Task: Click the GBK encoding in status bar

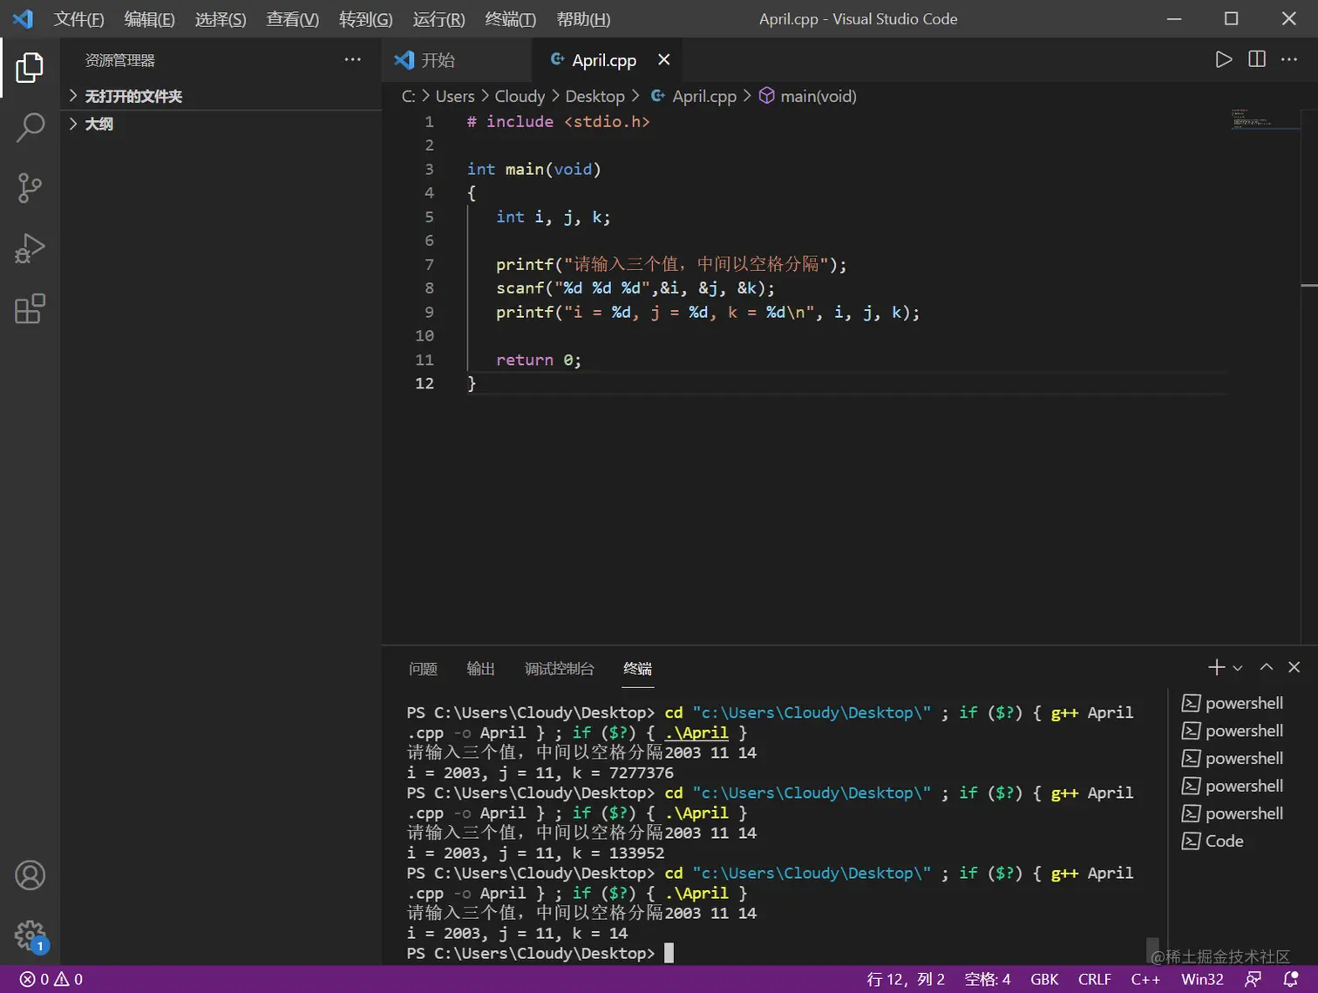Action: point(1044,979)
